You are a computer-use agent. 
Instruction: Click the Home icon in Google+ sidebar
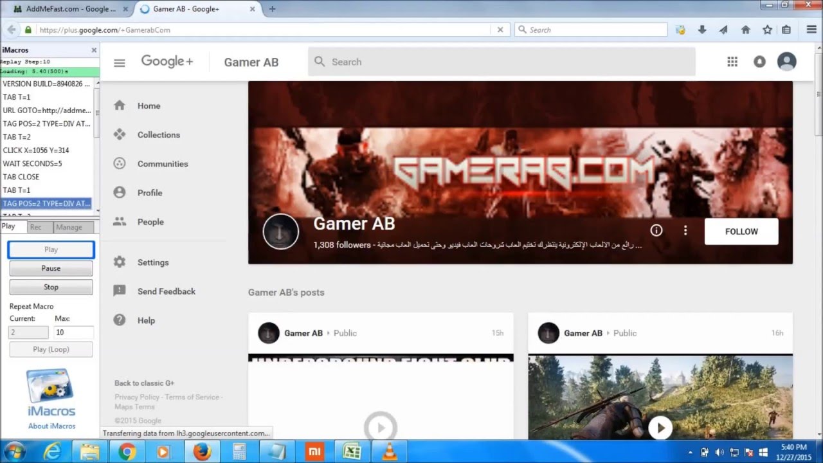pyautogui.click(x=120, y=105)
